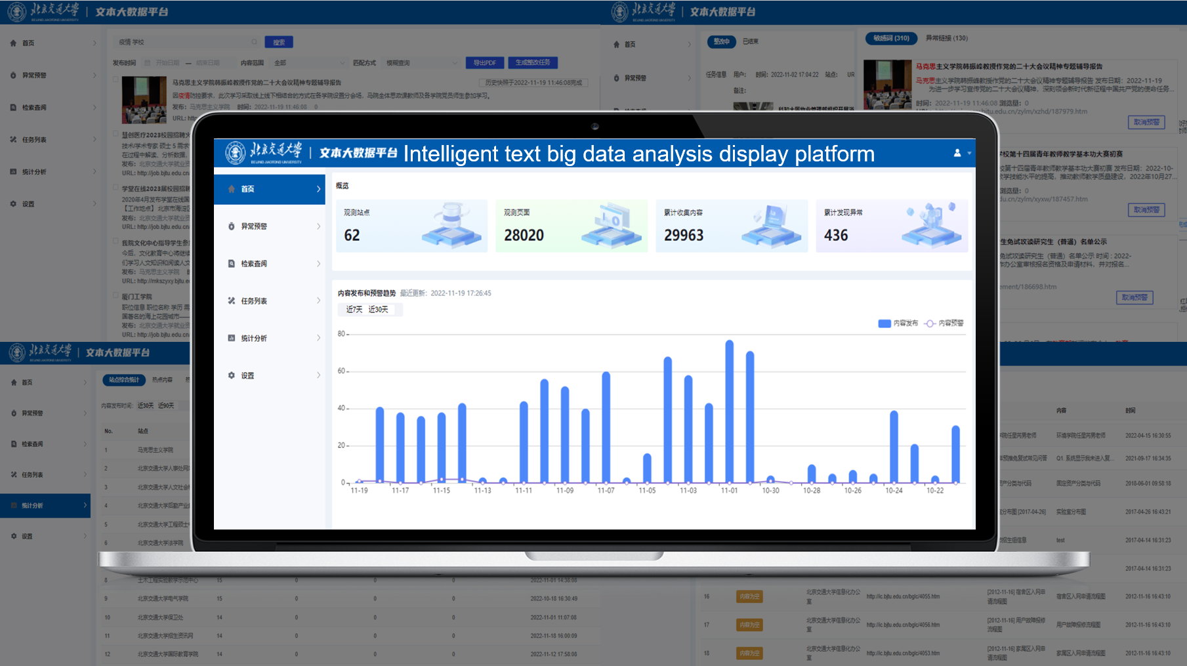1187x666 pixels.
Task: Click the 异常预警 alarm icon in laptop sidebar
Action: point(231,226)
